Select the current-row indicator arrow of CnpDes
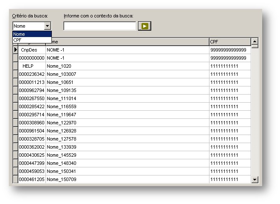280x204 pixels. (x=16, y=50)
